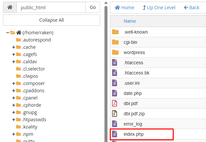The width and height of the screenshot is (206, 142).
Task: Click the Go button
Action: [x=93, y=7]
